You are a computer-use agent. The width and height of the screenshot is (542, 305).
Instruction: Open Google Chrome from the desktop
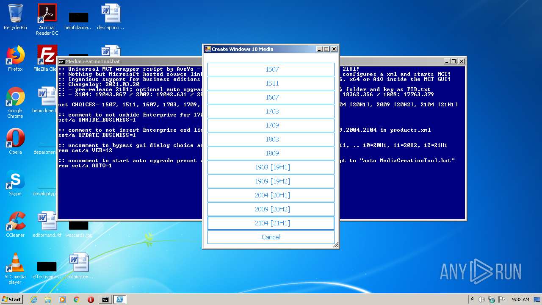15,103
